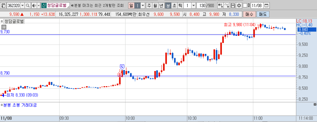Click the 11:14:00 time label on axis
The height and width of the screenshot is (122, 317).
[x=306, y=118]
